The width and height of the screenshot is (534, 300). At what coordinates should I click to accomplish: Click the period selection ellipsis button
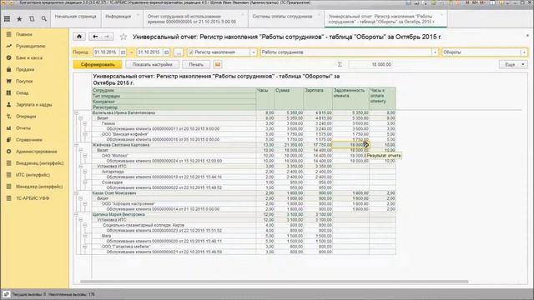[179, 52]
